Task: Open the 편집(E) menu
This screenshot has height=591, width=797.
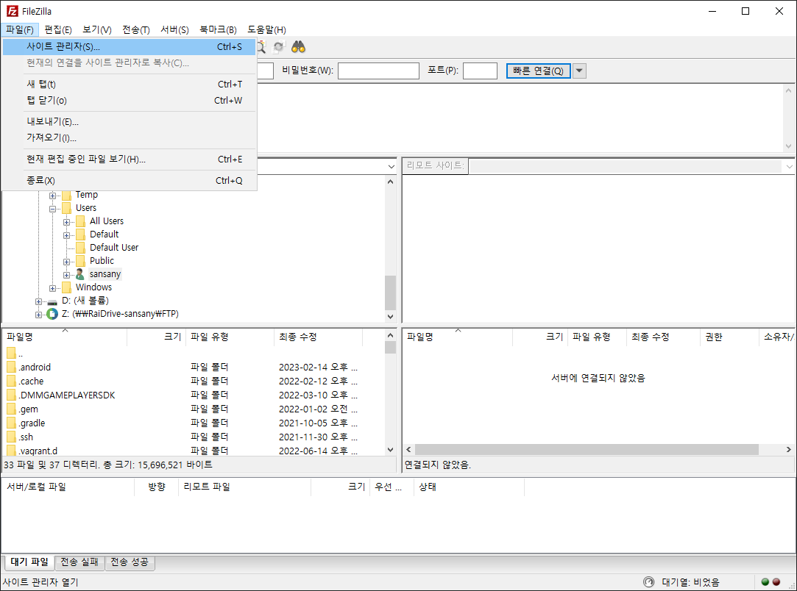Action: pos(58,30)
